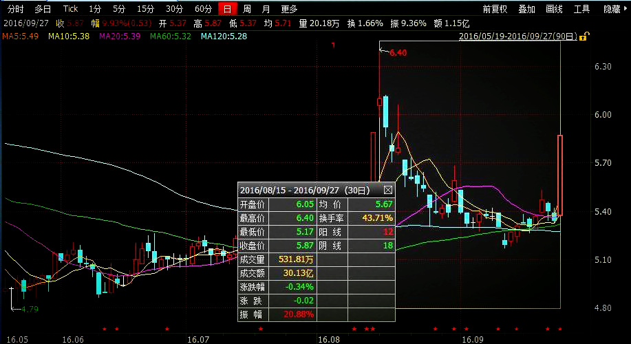Select the 1分 one-minute period
Viewport: 631px width, 344px height.
(x=95, y=9)
